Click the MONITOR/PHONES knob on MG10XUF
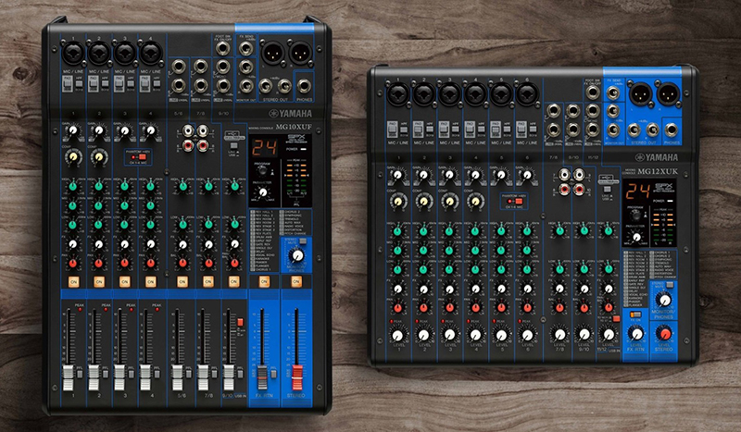Image resolution: width=741 pixels, height=432 pixels. pos(296,256)
